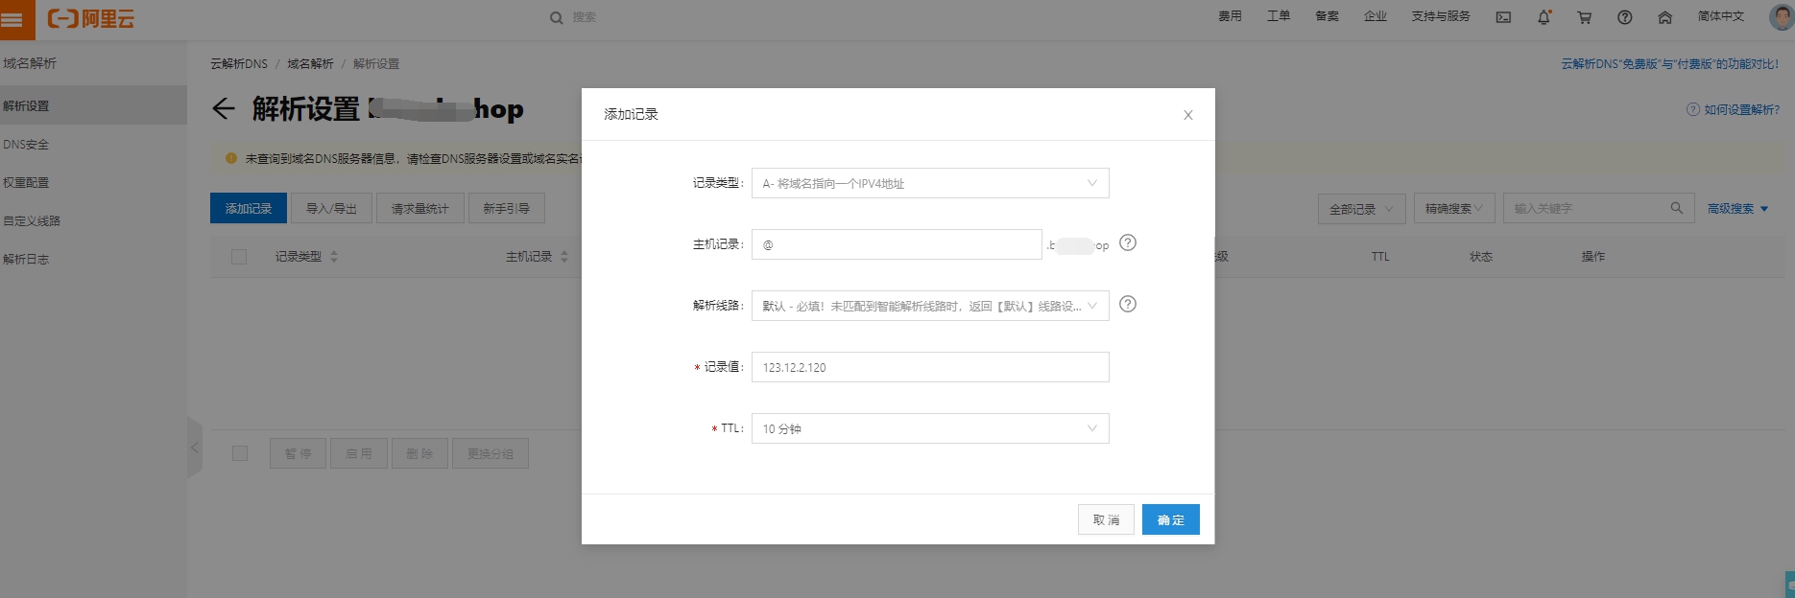Open the hamburger menu icon
This screenshot has height=598, width=1795.
point(12,19)
